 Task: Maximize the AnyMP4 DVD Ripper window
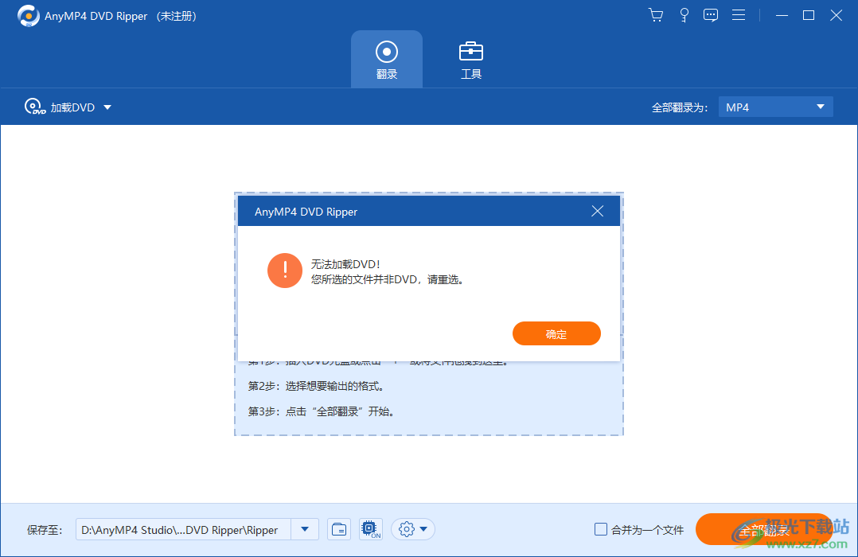(x=809, y=15)
